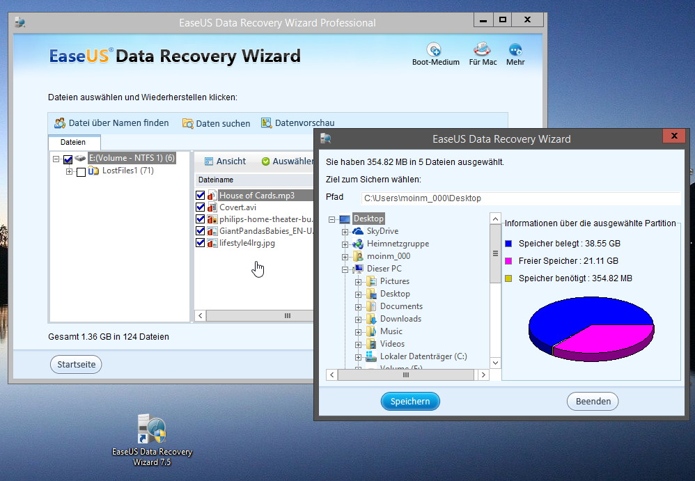Expand the Pictures folder node
Screen dimensions: 695x481
tap(358, 282)
